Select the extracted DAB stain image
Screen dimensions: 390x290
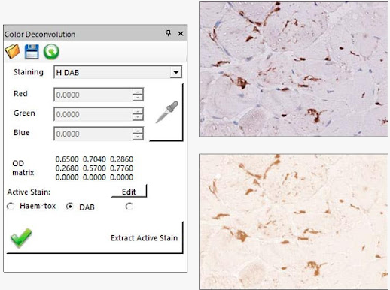pyautogui.click(x=294, y=222)
